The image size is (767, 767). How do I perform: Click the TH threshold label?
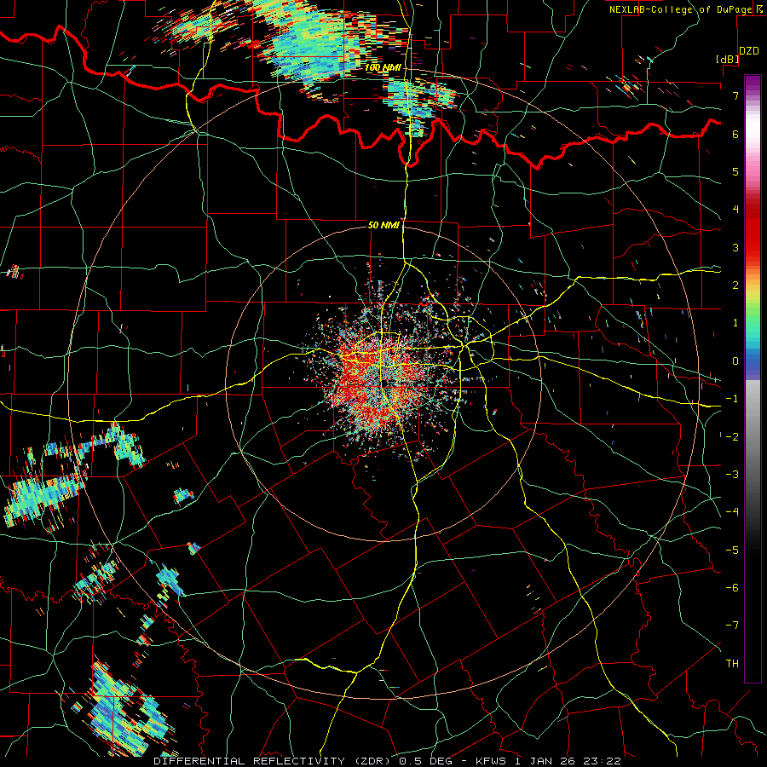732,664
